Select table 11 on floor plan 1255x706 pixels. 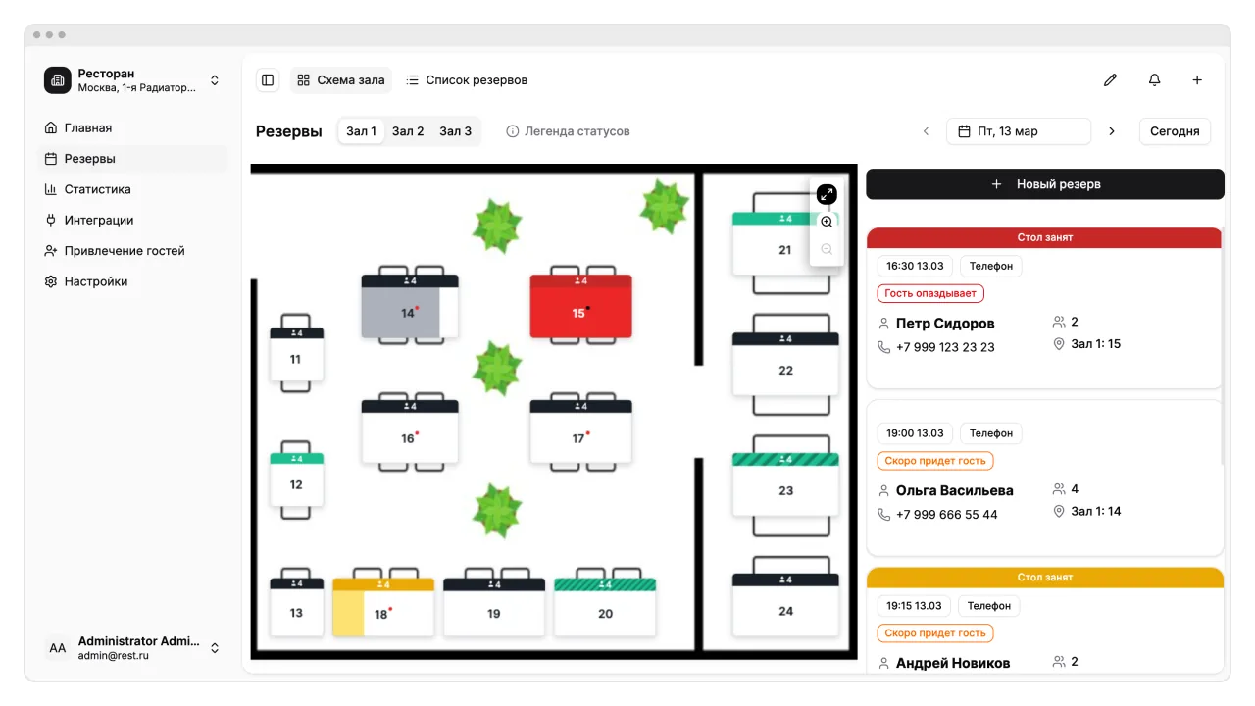[296, 355]
